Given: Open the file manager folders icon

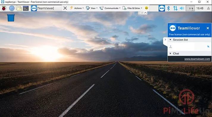Looking at the screenshot, I should click(x=19, y=8).
